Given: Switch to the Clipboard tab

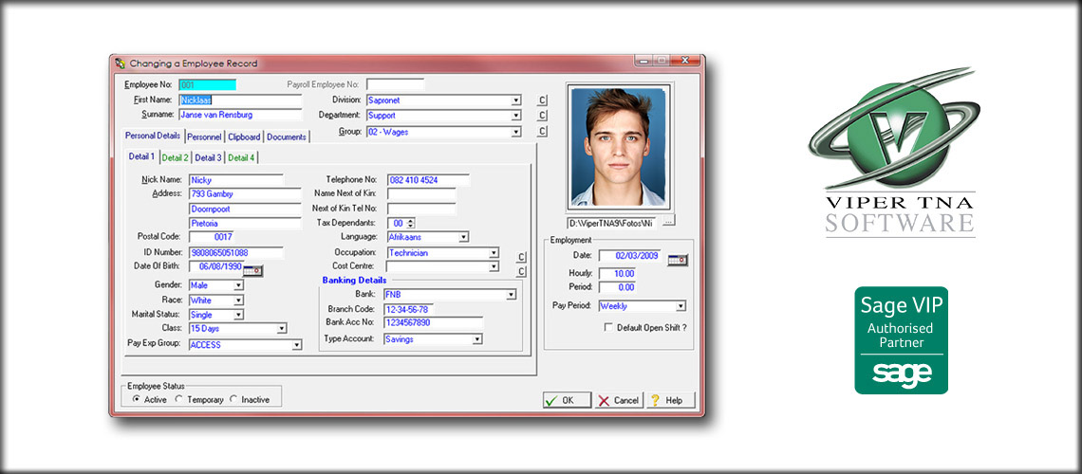Looking at the screenshot, I should click(244, 137).
